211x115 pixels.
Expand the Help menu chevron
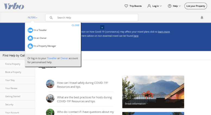coord(179,6)
